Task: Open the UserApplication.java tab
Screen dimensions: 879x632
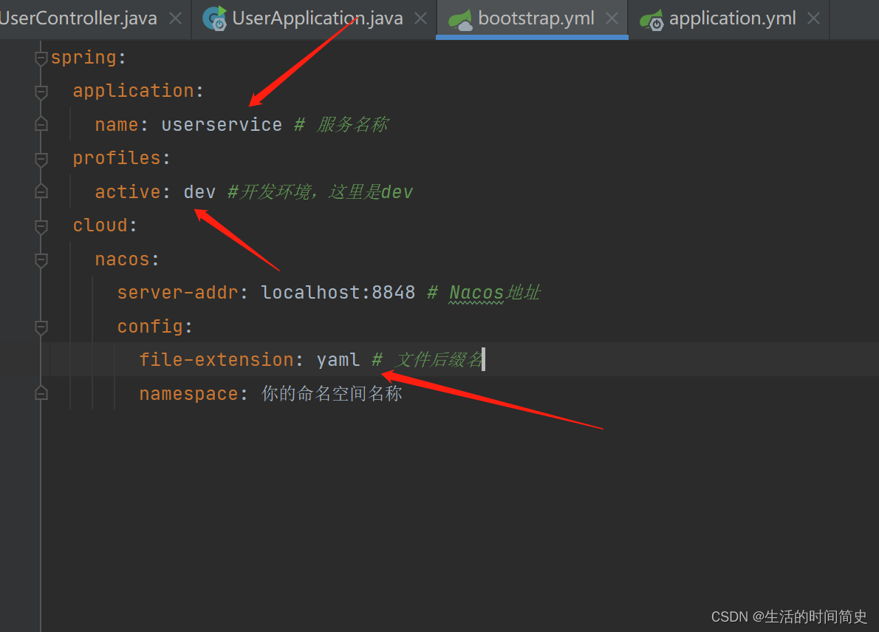Action: coord(318,18)
